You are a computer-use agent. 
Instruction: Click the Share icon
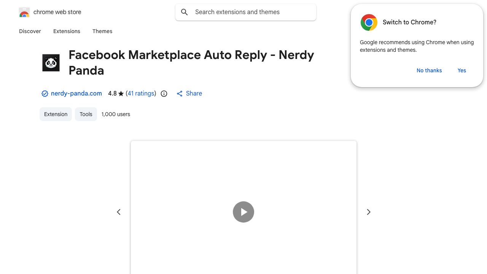(x=180, y=94)
